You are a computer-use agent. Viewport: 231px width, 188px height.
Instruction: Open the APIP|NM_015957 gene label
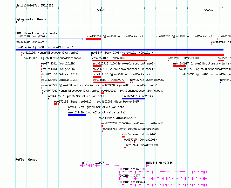click(93, 163)
